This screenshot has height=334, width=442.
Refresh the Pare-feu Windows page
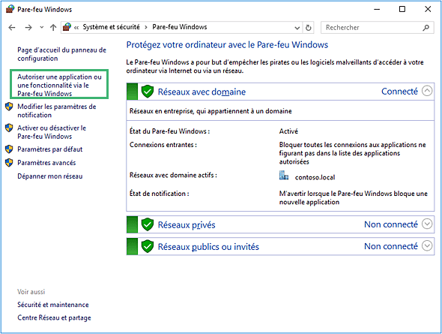pyautogui.click(x=309, y=28)
